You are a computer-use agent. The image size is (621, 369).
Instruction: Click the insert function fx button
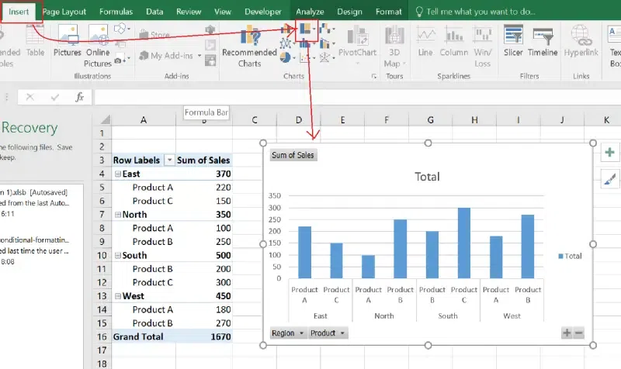point(79,97)
